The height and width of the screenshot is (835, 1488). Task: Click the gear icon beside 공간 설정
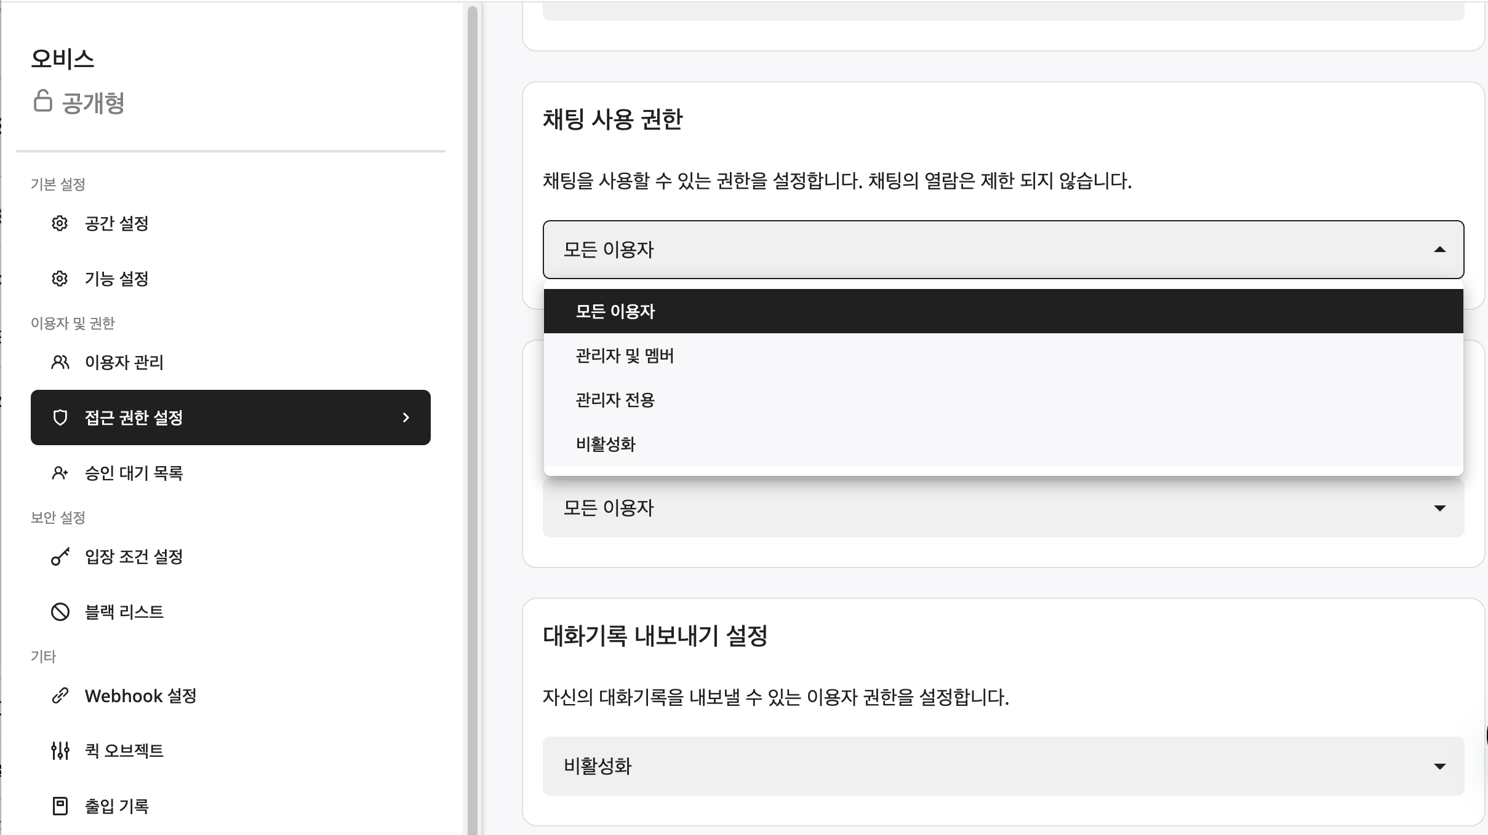[60, 223]
